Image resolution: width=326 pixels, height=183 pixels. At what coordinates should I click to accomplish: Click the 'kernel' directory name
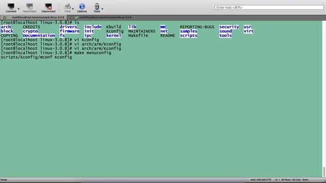pyautogui.click(x=114, y=36)
